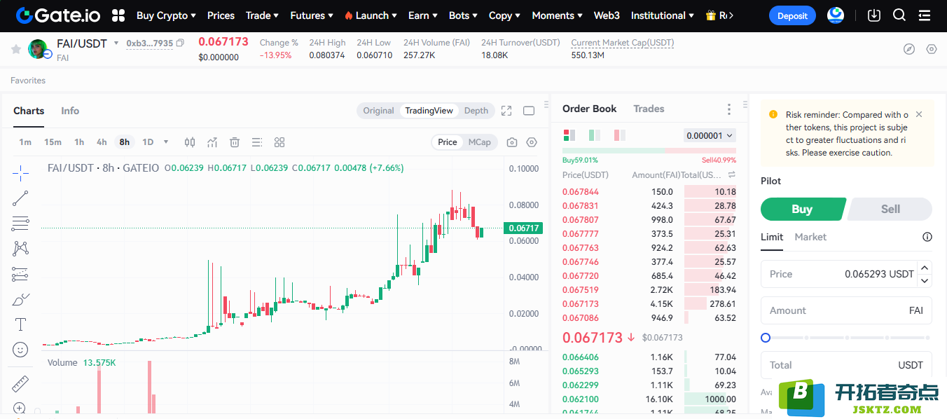Show bids-only order book view

click(595, 135)
